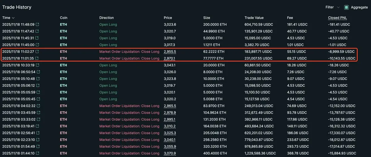
Task: Click liquidation price 2,995.1
Action: pos(170,119)
